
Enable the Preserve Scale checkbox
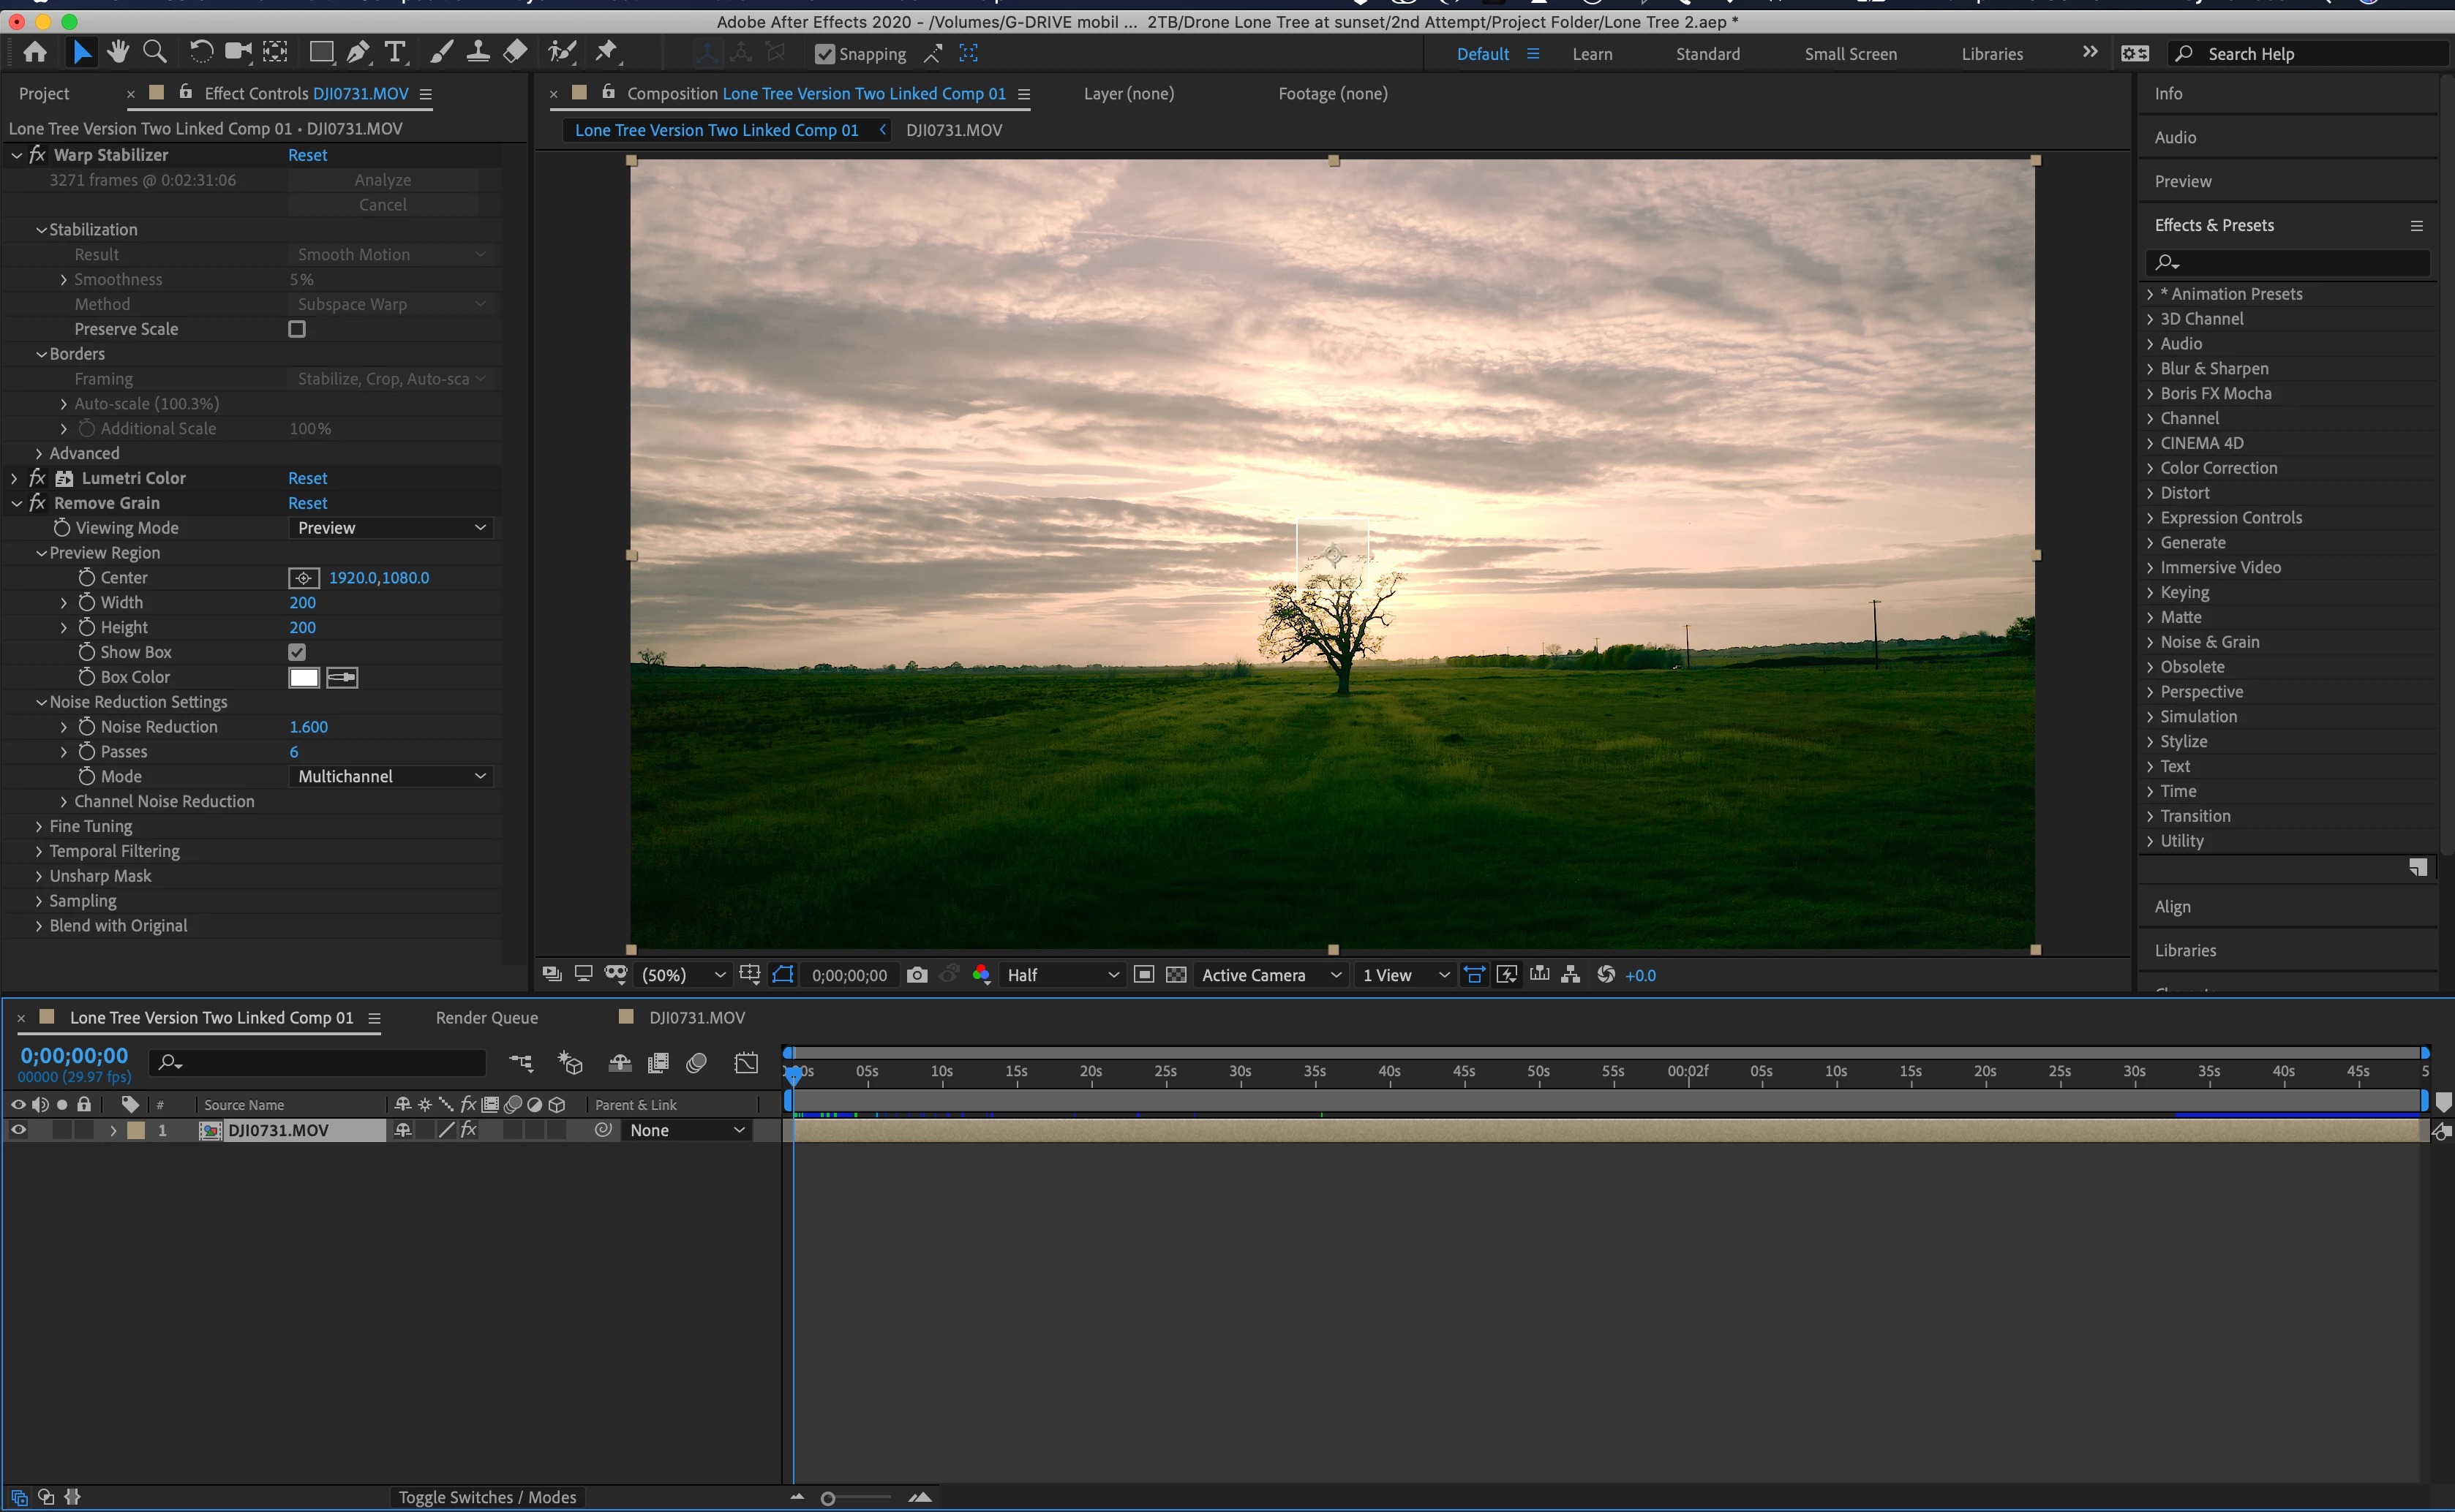point(297,329)
